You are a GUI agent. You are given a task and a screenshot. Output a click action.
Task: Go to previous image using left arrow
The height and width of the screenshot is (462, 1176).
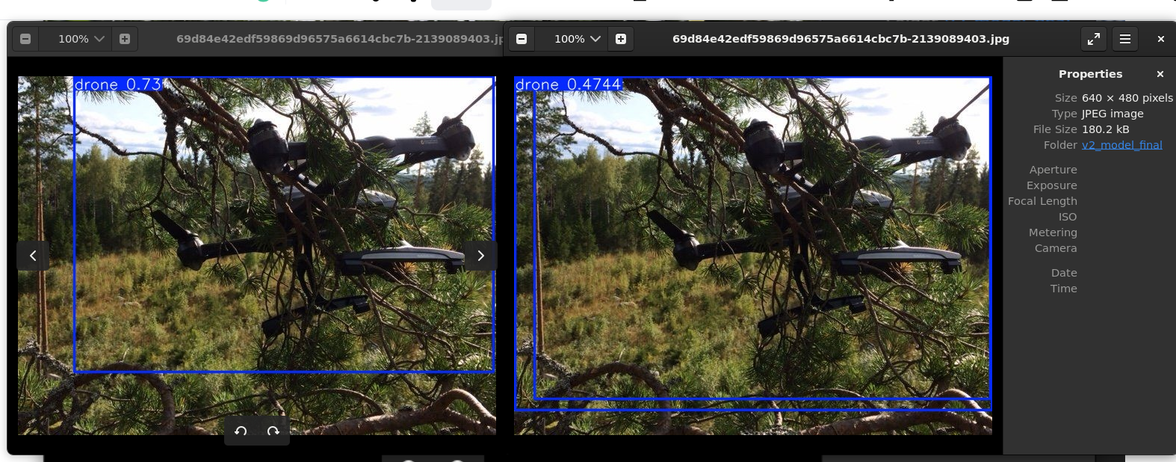point(33,256)
